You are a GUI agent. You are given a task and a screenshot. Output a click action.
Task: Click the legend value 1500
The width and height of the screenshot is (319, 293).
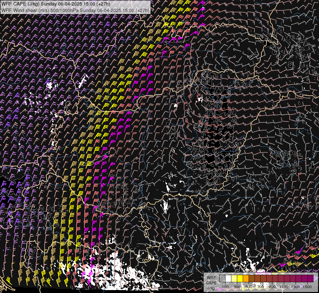click(307, 287)
